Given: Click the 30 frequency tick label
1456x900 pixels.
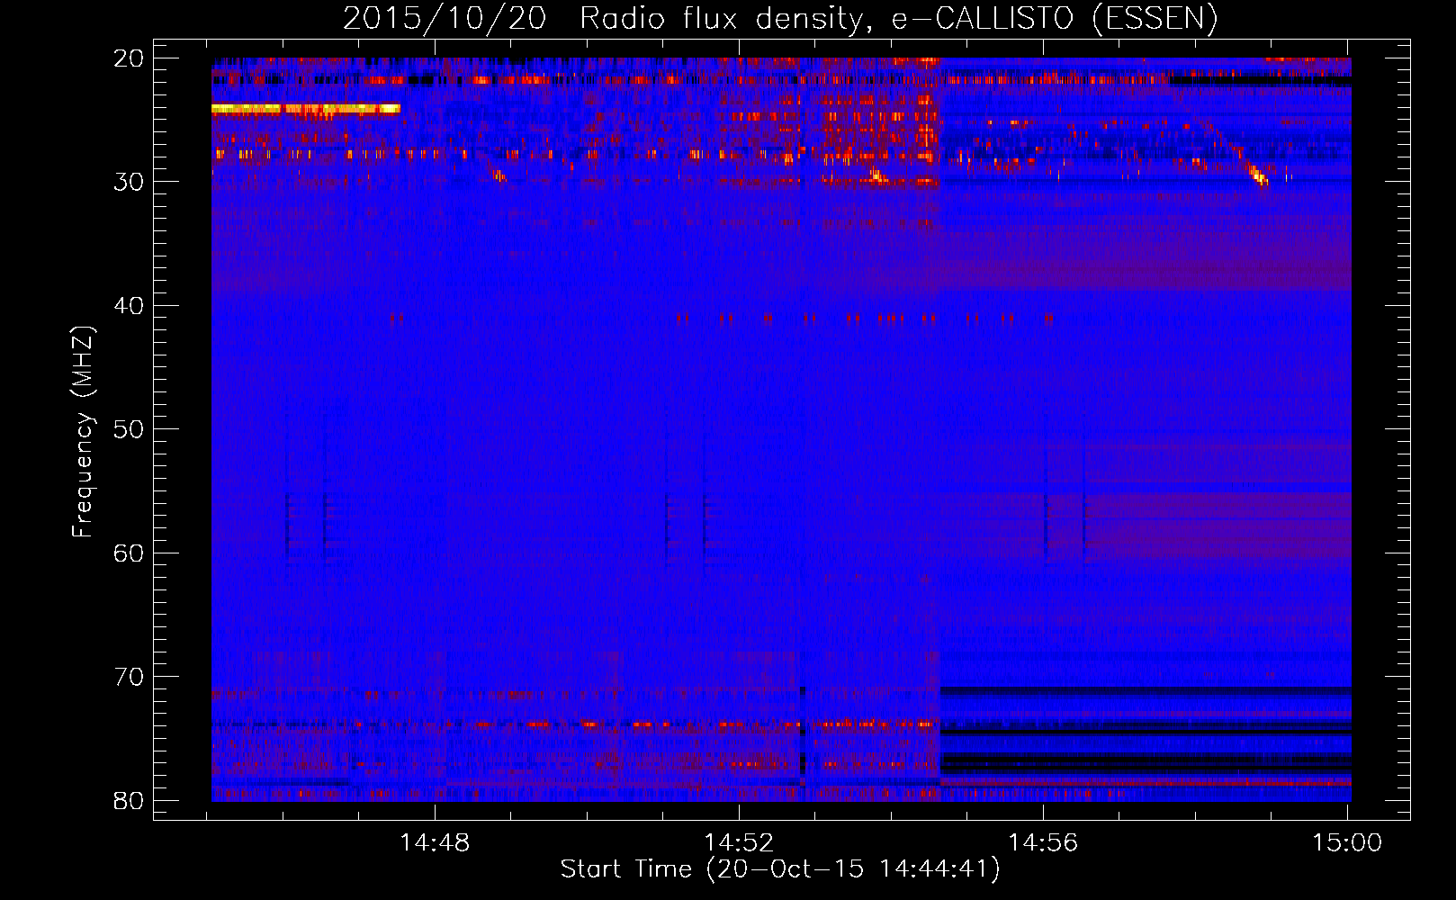Looking at the screenshot, I should click(x=129, y=182).
